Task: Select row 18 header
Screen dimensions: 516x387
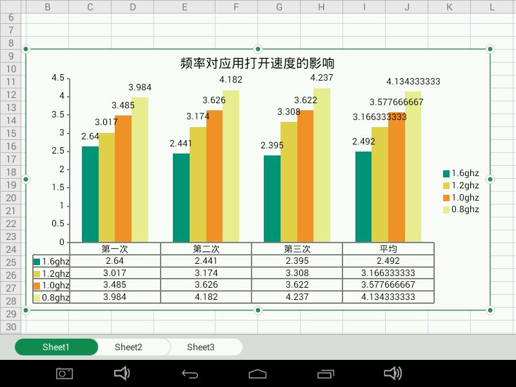Action: tap(11, 172)
